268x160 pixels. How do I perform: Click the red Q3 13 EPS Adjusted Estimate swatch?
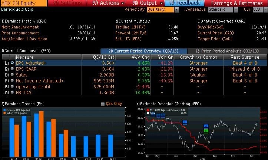148,110
